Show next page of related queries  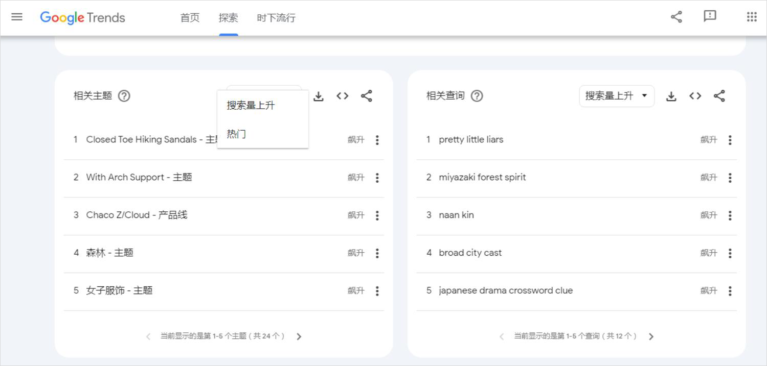point(651,336)
